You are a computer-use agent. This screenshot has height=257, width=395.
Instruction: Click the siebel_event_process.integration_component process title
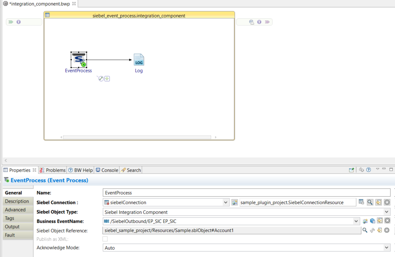tap(139, 16)
